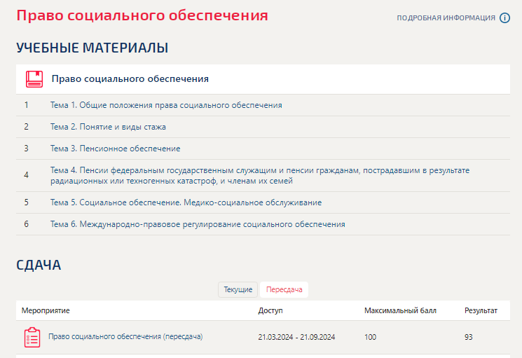Click the СДАЧА section heading
This screenshot has height=358, width=522.
click(39, 266)
